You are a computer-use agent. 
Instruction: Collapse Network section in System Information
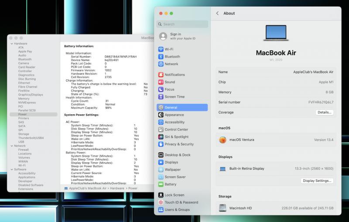tap(12, 146)
